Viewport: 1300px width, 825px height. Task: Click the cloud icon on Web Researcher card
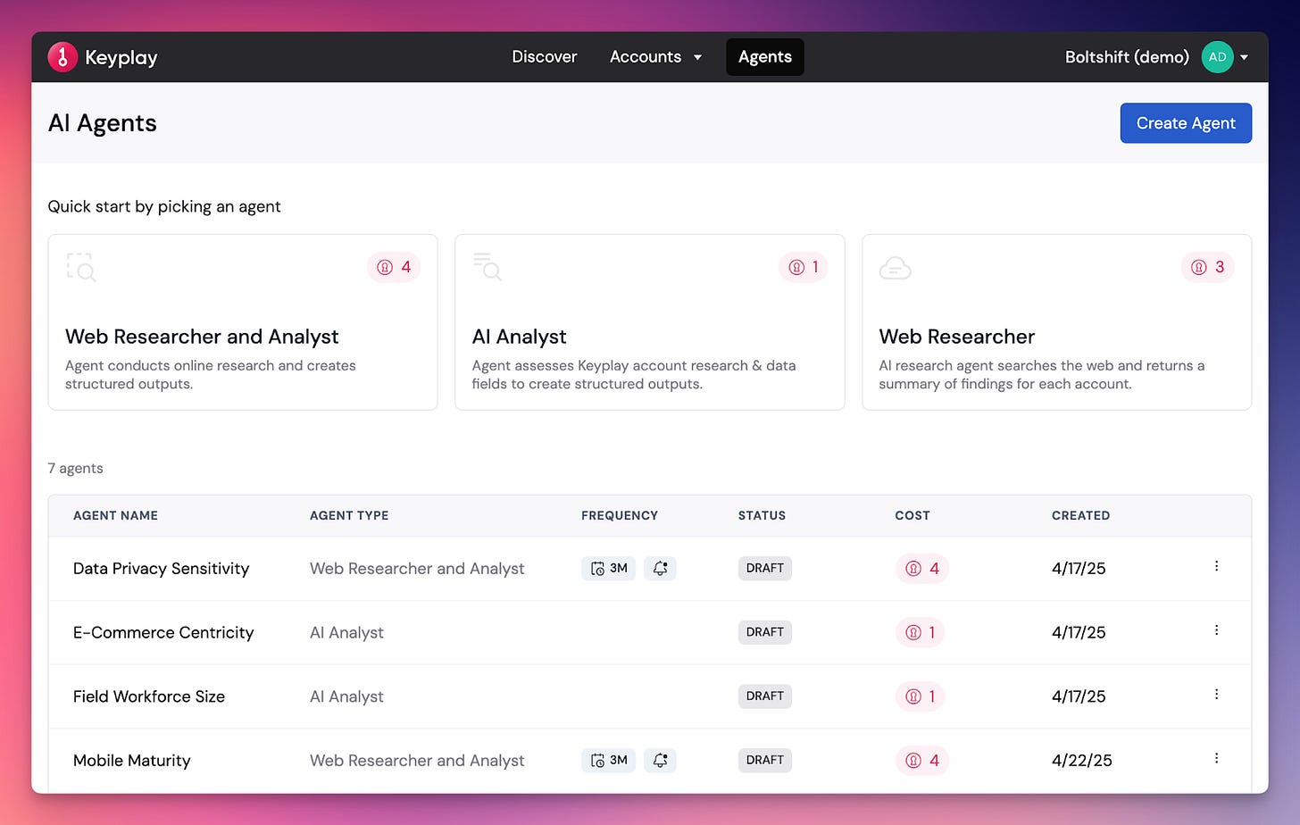pyautogui.click(x=895, y=268)
